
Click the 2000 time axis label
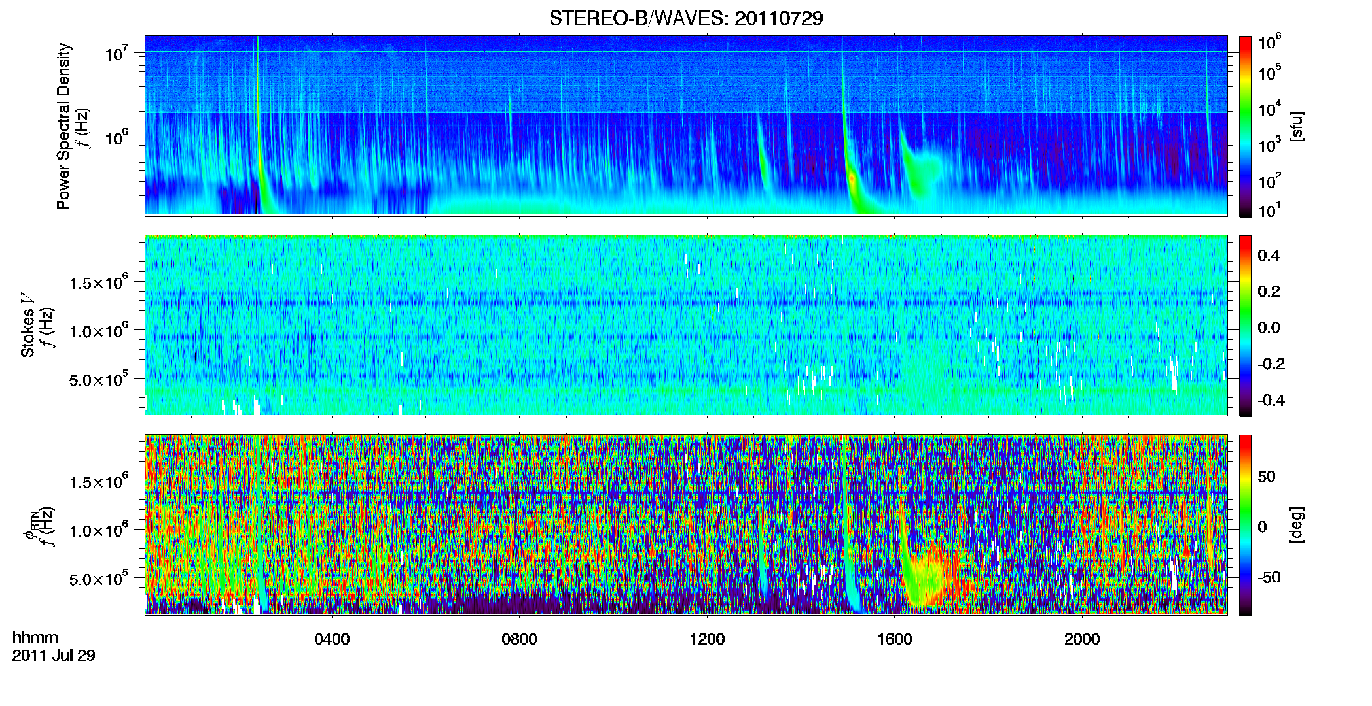click(1082, 639)
